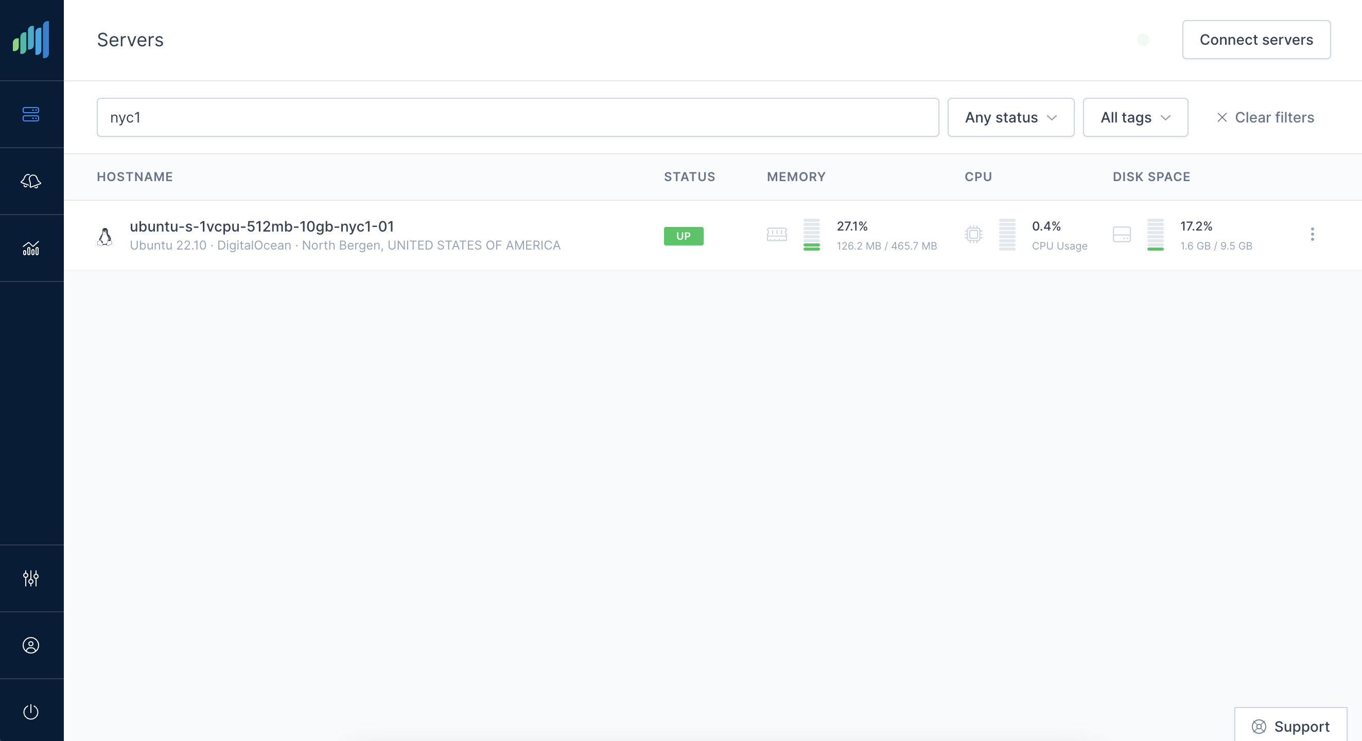This screenshot has height=741, width=1362.
Task: Open the user account sidebar icon
Action: pos(31,645)
